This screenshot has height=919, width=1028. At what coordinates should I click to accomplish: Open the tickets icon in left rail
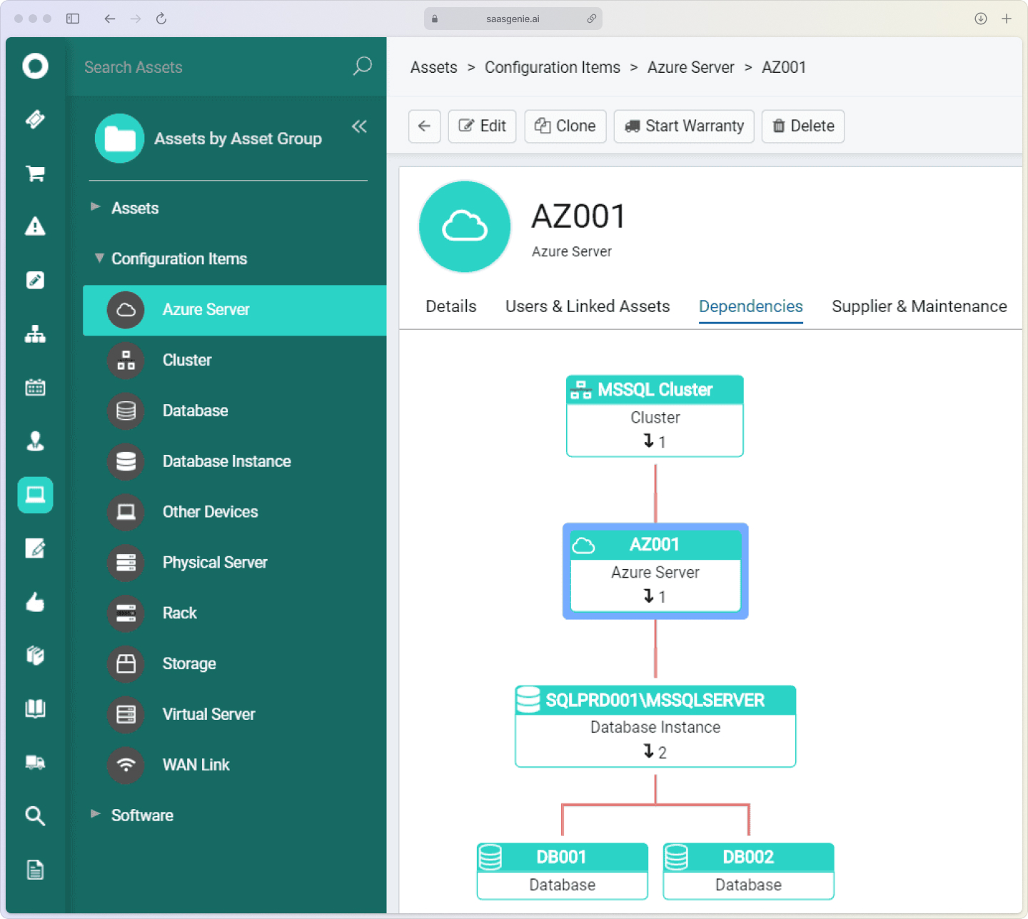point(35,119)
